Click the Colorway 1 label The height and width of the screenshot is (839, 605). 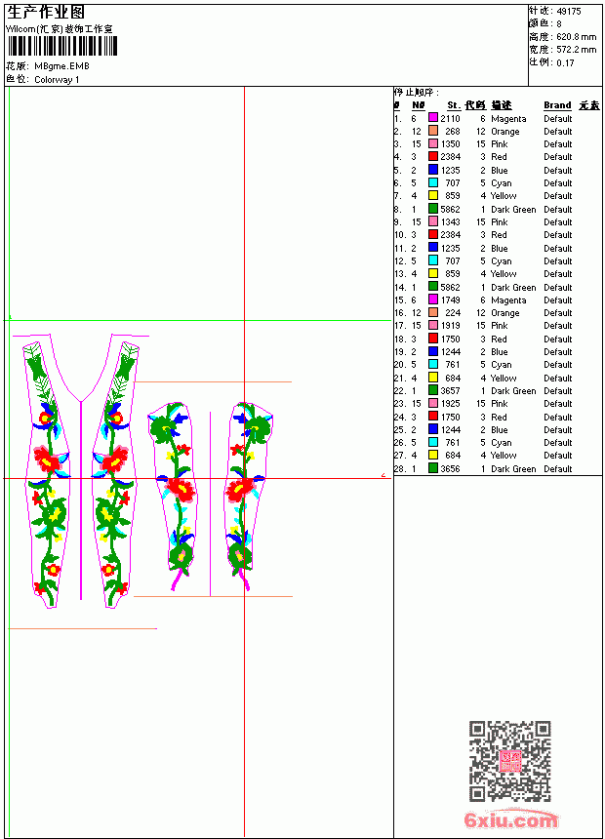pos(57,80)
